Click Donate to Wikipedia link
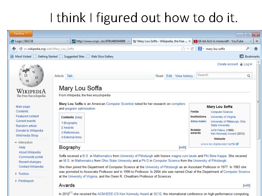 [29, 131]
